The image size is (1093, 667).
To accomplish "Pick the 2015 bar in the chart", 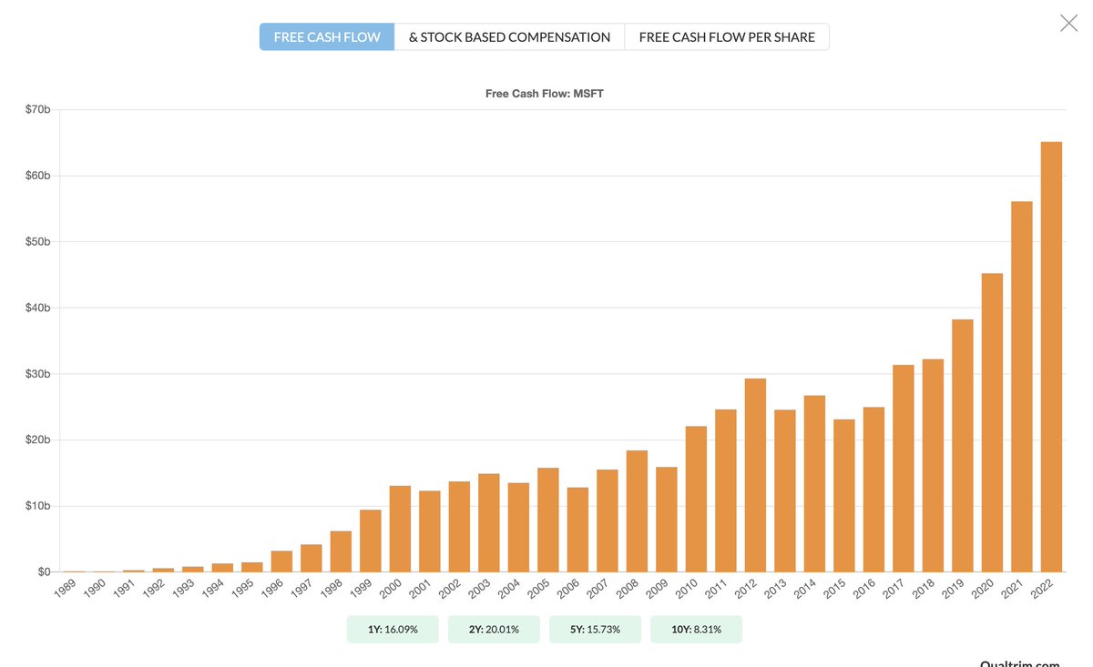I will point(844,496).
